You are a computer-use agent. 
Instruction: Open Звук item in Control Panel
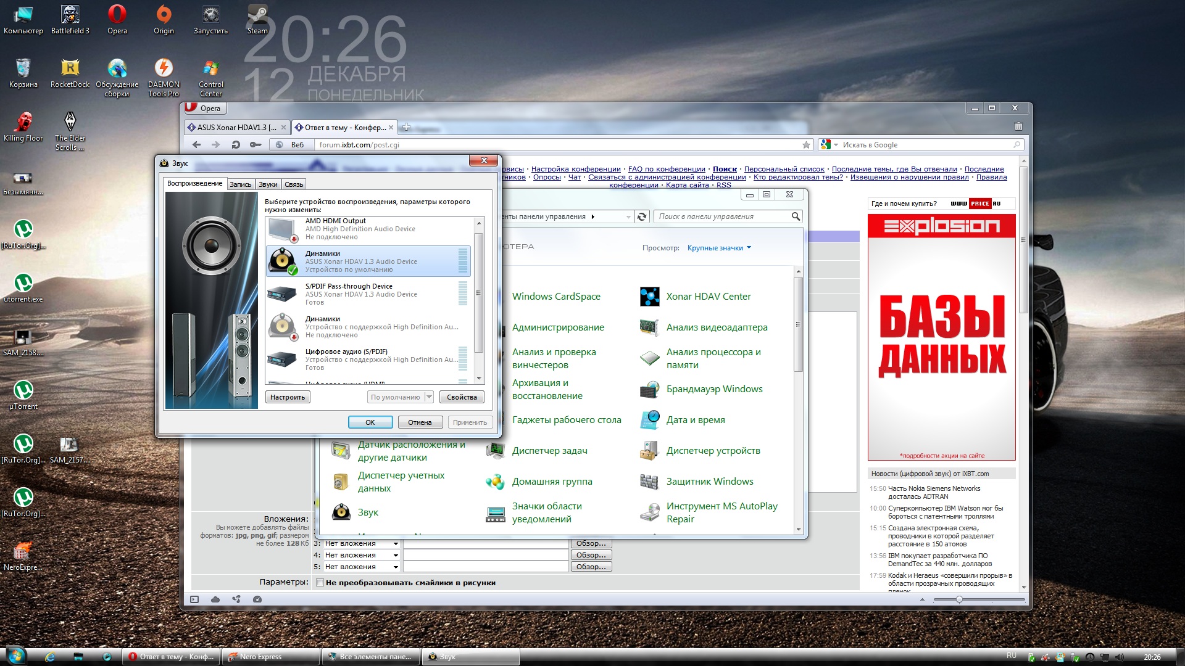coord(355,512)
